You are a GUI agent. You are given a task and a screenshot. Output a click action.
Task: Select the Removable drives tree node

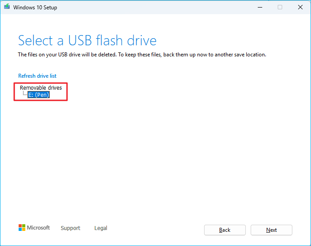tap(41, 88)
